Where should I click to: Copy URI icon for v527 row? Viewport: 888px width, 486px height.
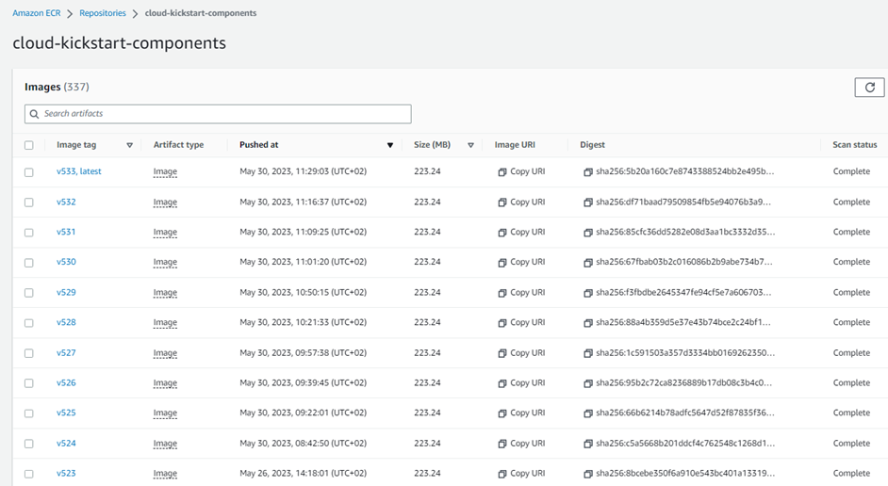coord(502,353)
